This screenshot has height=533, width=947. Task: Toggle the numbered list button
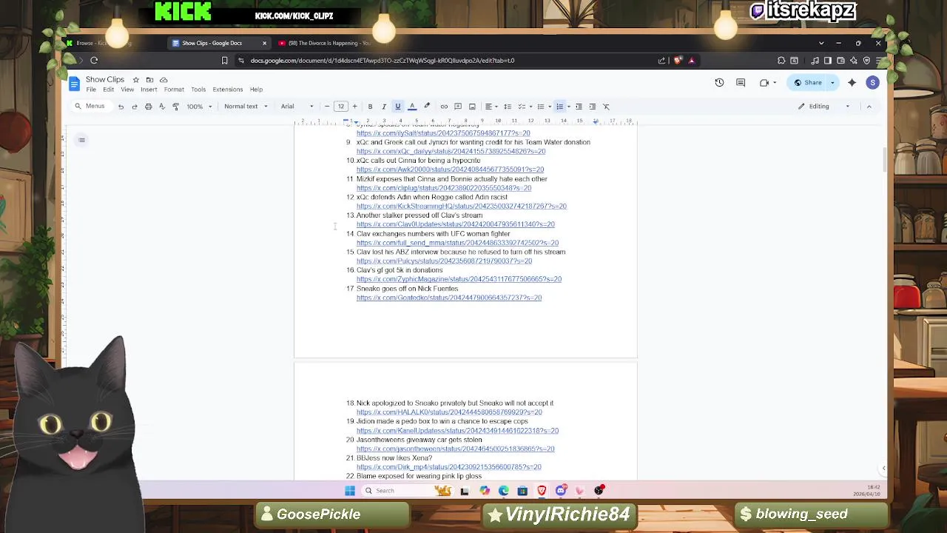pos(560,107)
